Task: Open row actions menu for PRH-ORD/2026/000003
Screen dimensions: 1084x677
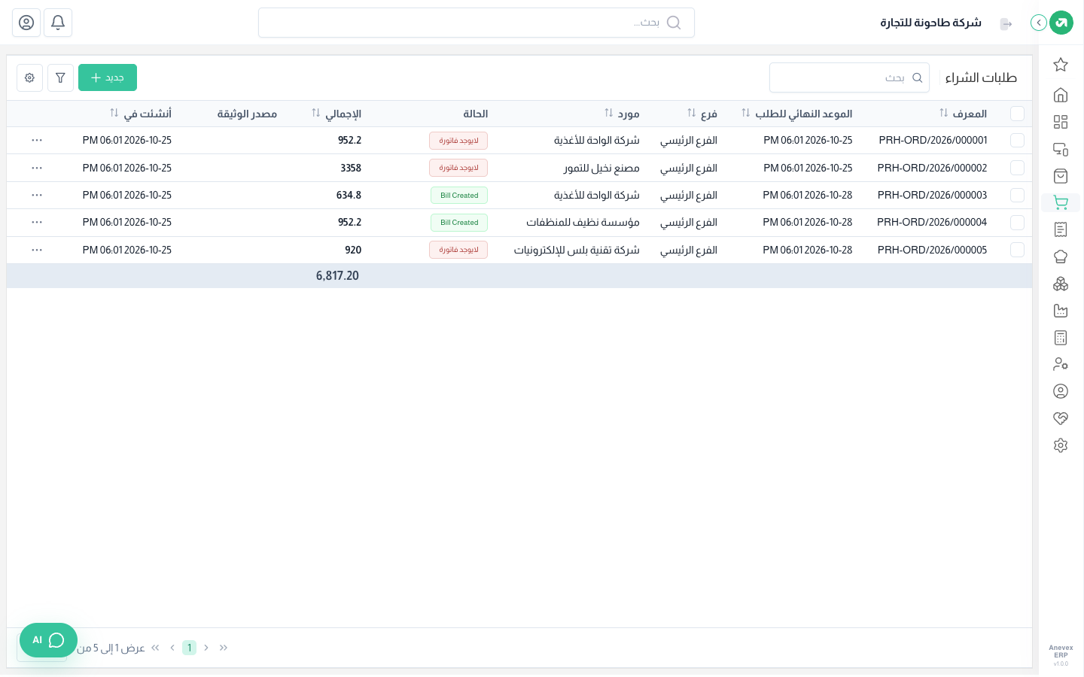Action: (37, 195)
